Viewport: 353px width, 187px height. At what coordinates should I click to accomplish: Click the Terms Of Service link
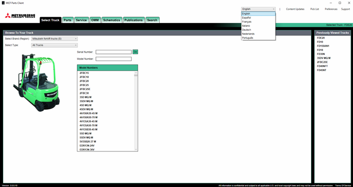tap(342, 185)
